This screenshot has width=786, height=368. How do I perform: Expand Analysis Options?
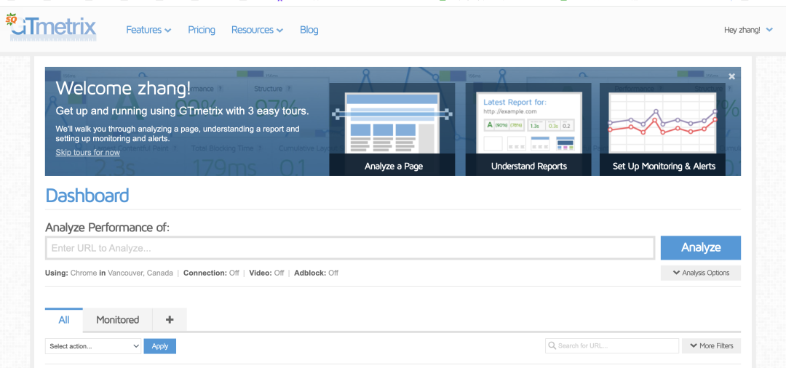click(701, 273)
